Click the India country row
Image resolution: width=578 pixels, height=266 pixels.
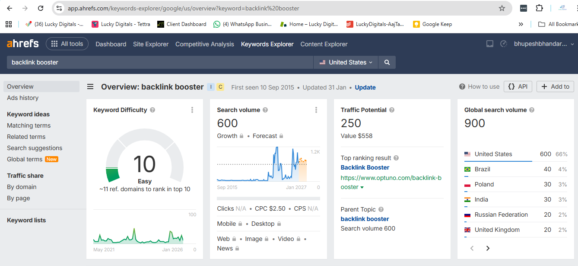click(516, 199)
